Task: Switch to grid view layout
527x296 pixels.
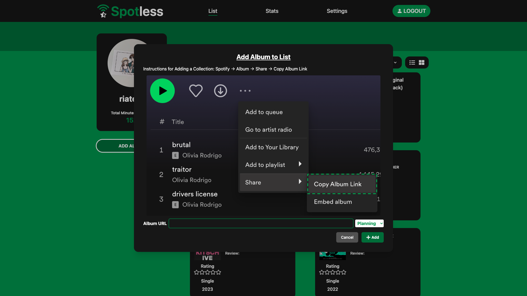Action: tap(422, 62)
